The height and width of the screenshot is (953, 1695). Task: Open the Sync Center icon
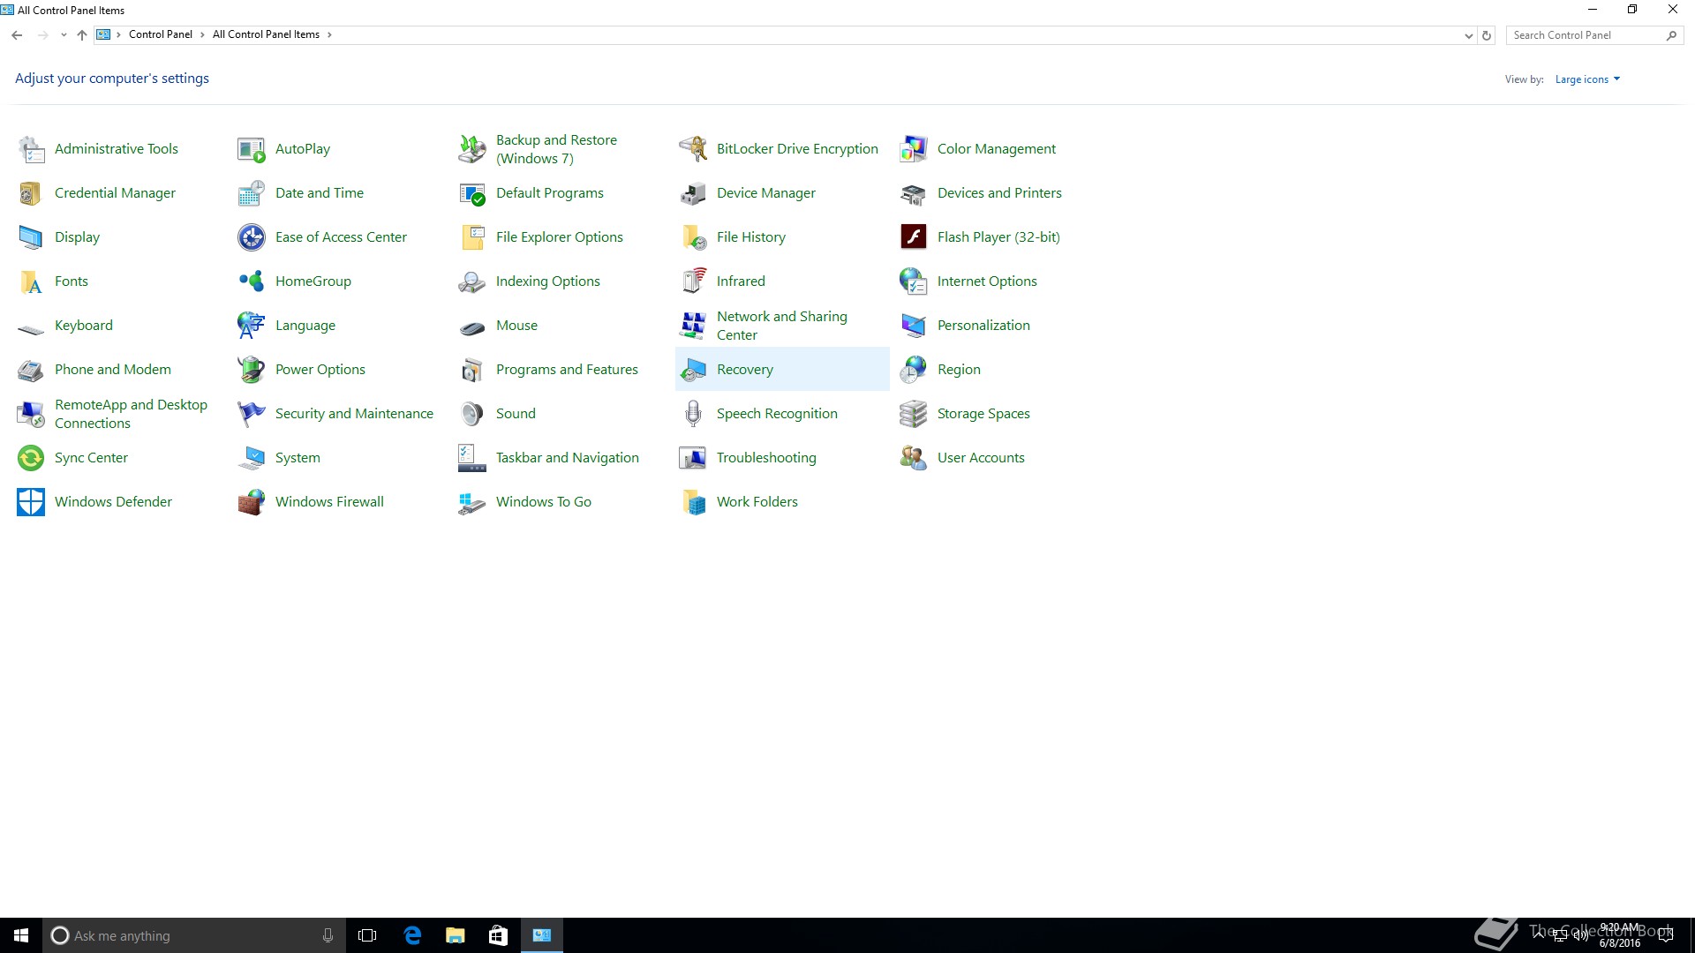pos(31,458)
